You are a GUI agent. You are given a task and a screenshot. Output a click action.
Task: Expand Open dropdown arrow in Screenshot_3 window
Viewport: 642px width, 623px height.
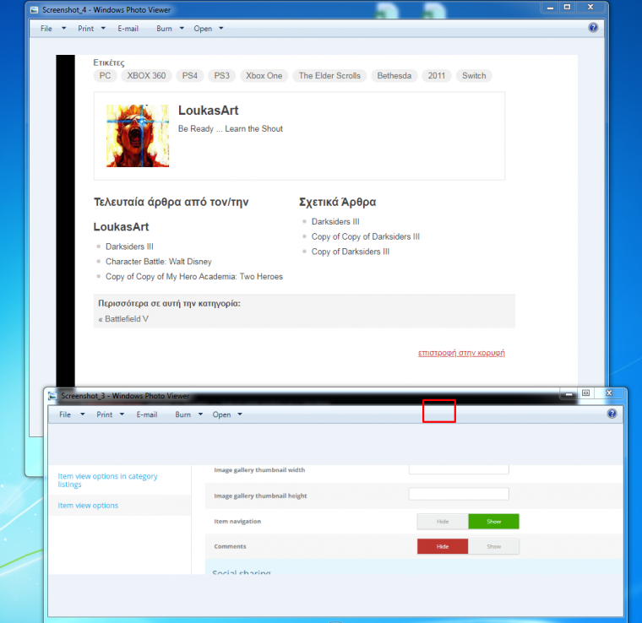pos(240,414)
